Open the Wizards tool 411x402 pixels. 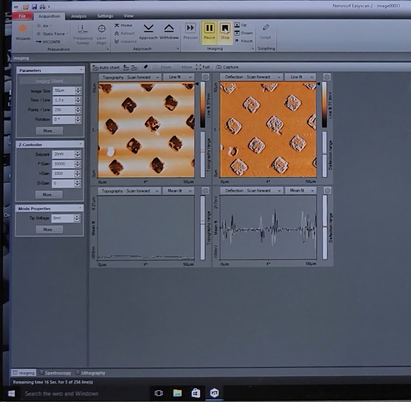tap(23, 33)
